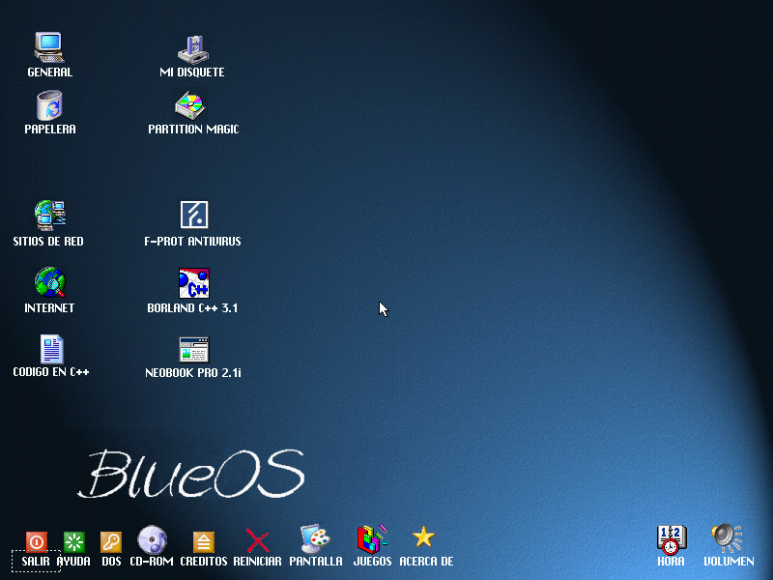Screen dimensions: 773x580
Task: Click the REINICIAR red X icon
Action: [x=257, y=541]
